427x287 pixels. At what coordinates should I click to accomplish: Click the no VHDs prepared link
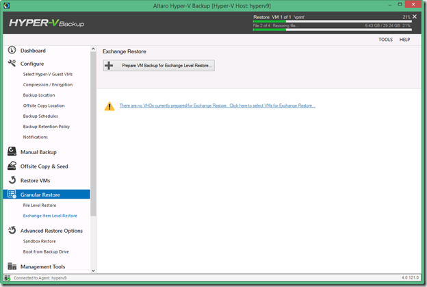(218, 105)
